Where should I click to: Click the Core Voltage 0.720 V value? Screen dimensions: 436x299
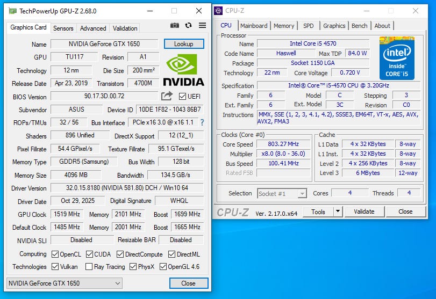[350, 73]
